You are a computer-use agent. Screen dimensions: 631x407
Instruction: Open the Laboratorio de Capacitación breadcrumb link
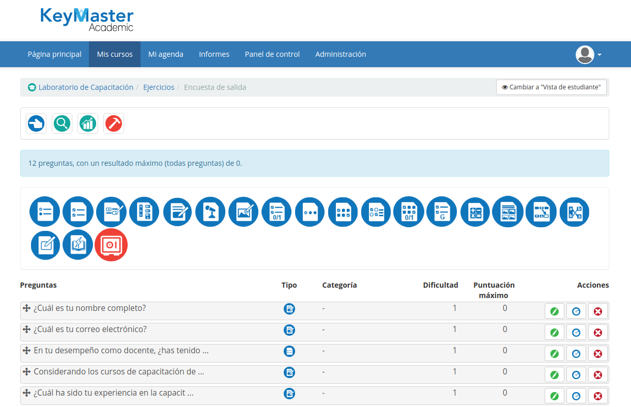[86, 87]
